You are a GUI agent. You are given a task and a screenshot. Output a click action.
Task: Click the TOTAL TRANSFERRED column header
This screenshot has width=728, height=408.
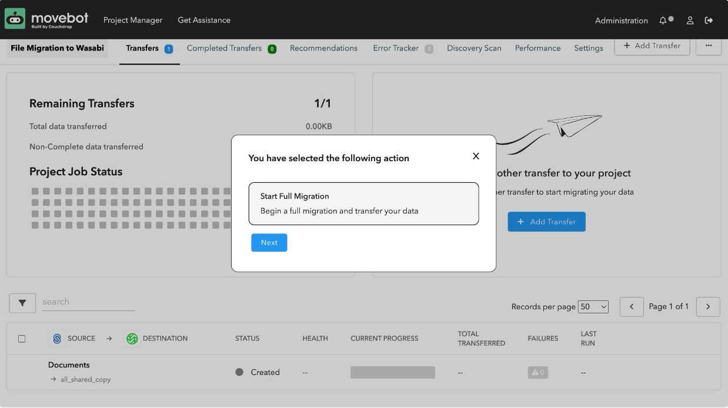[x=482, y=339]
